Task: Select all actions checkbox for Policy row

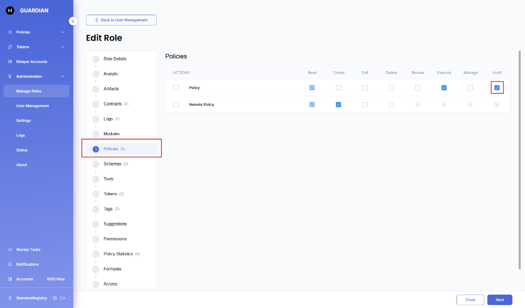Action: [x=176, y=88]
